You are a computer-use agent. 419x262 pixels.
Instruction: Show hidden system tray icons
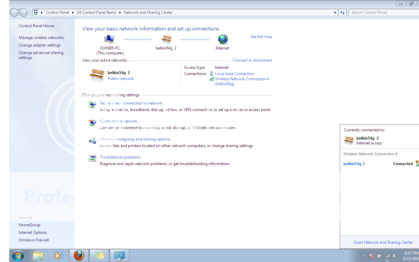(x=363, y=256)
